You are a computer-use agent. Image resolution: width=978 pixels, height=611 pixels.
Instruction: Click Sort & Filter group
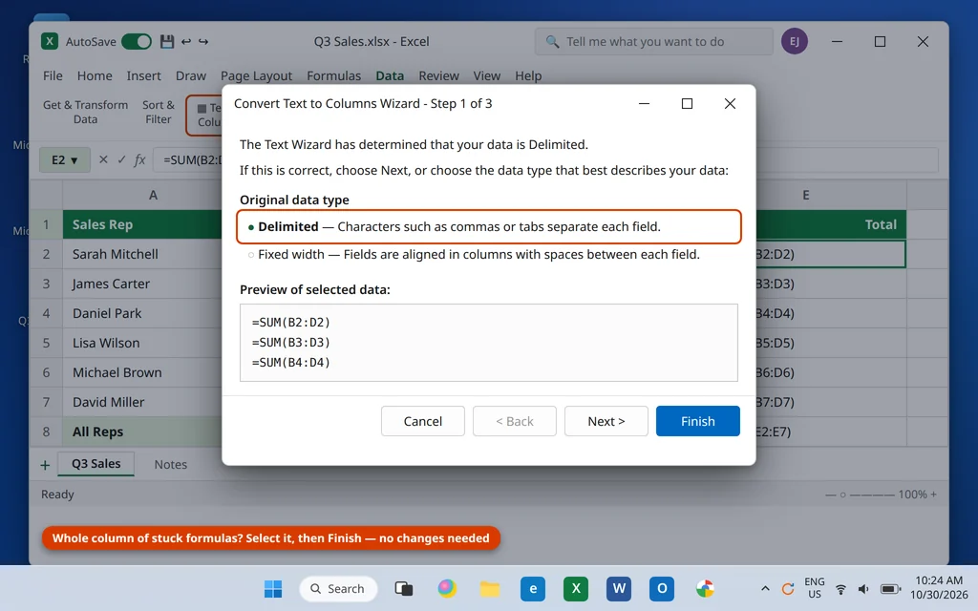(x=159, y=113)
